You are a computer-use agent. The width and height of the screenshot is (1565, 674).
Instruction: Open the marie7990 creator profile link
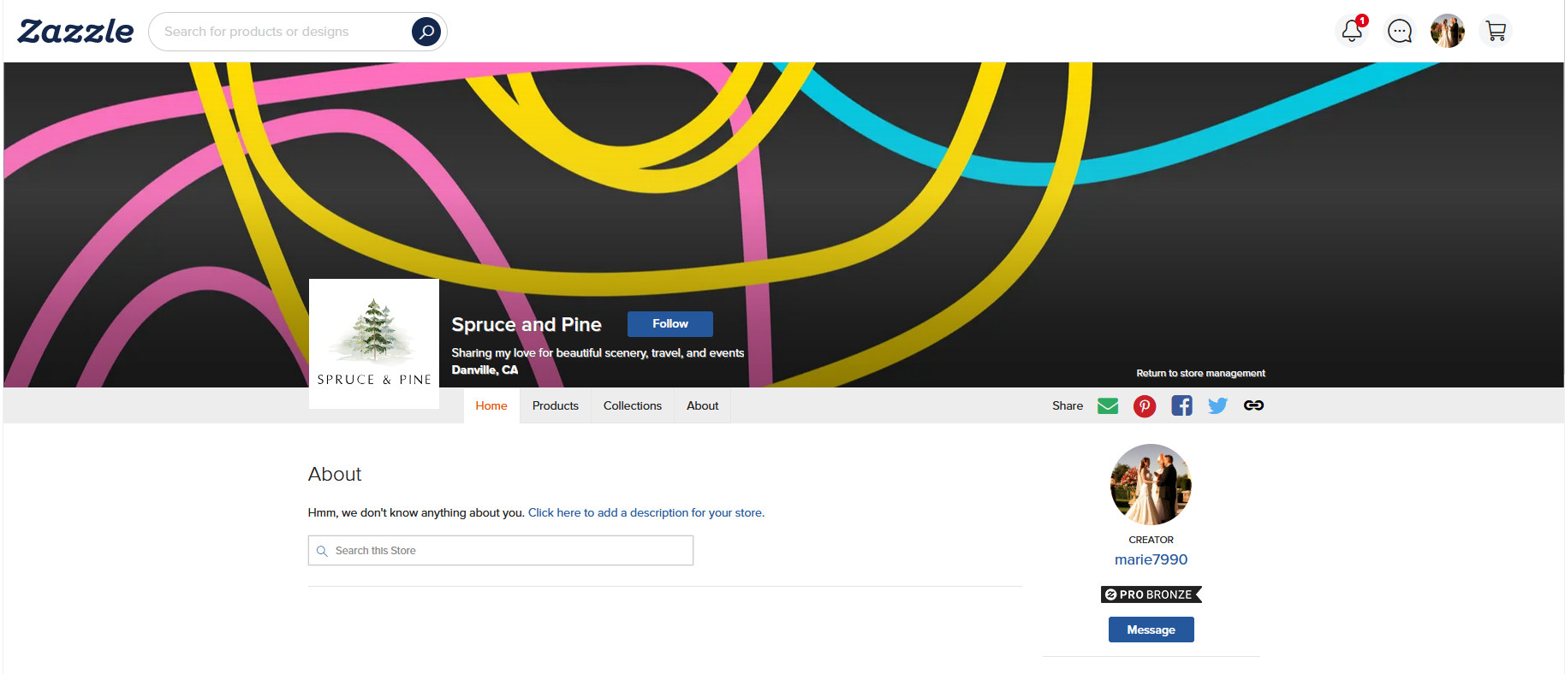click(x=1151, y=559)
